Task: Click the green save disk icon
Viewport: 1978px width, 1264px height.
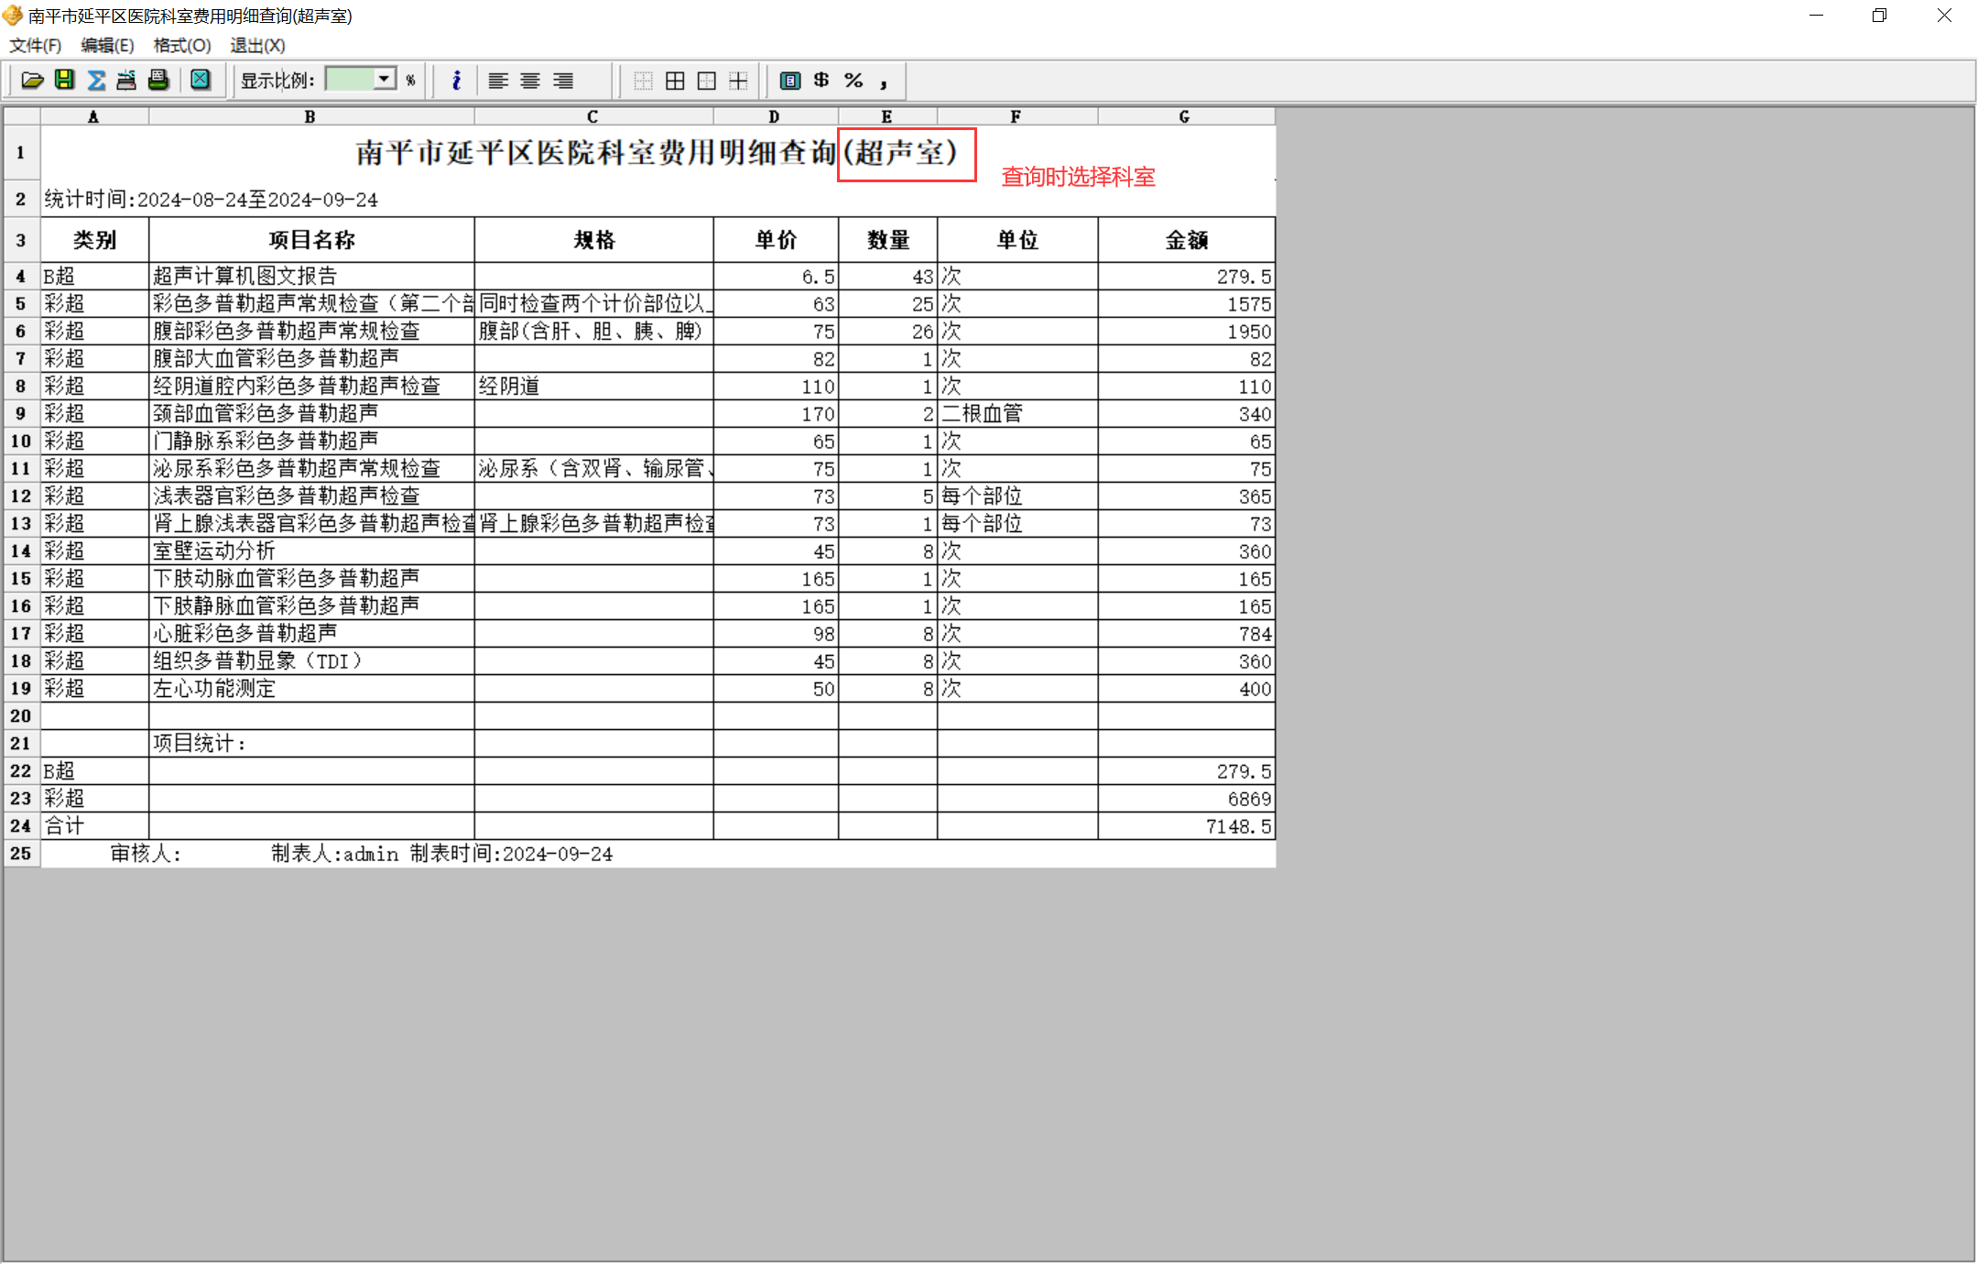Action: coord(64,81)
